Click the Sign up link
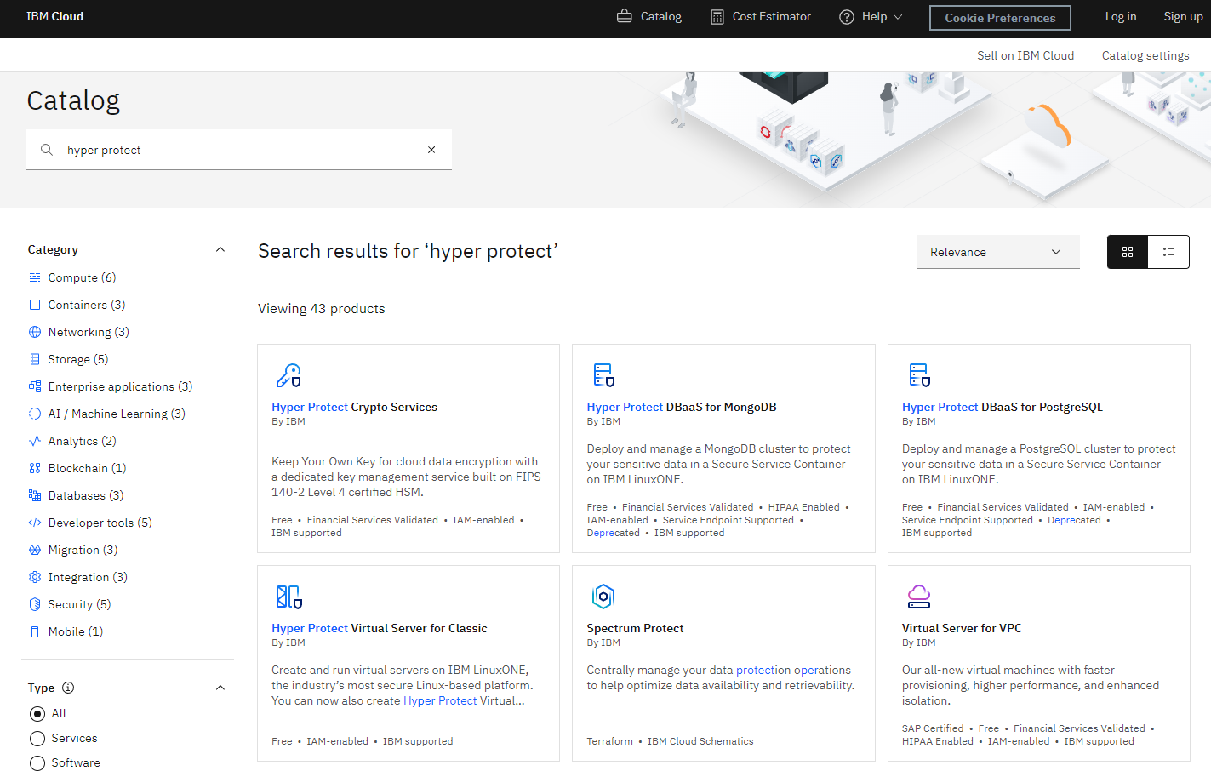Screen dimensions: 1211x771 (1183, 17)
